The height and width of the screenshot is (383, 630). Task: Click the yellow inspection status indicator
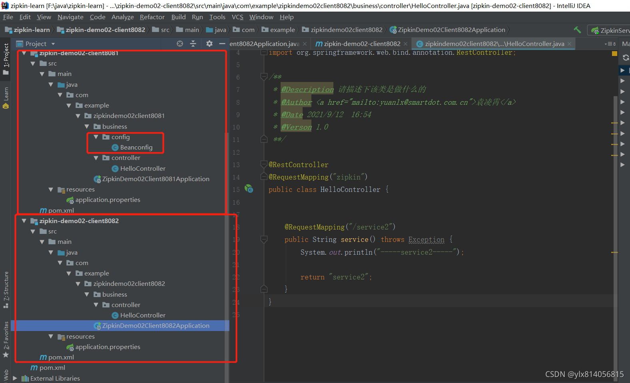point(614,54)
